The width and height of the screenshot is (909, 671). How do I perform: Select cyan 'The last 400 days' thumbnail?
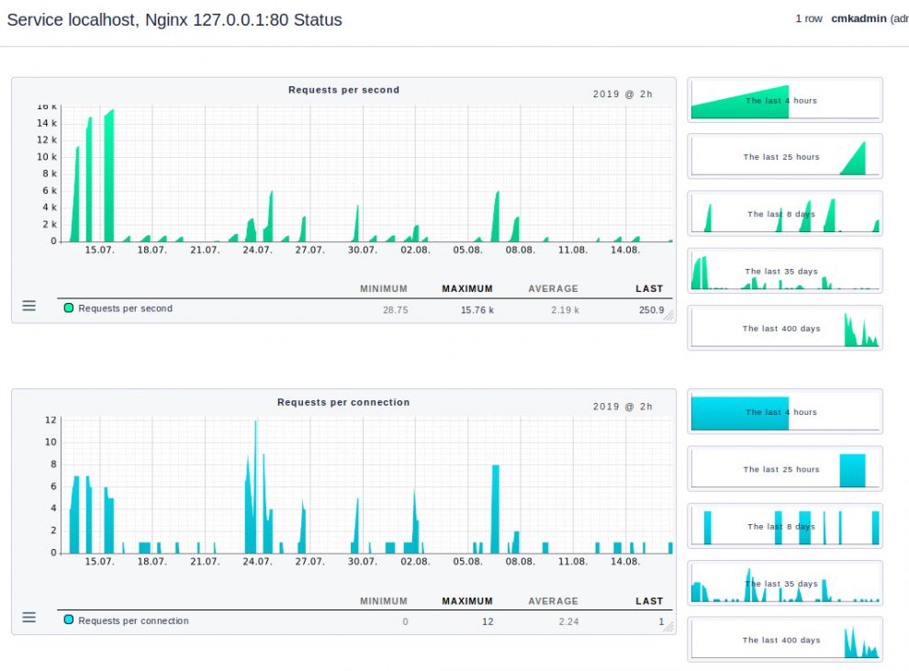(785, 640)
